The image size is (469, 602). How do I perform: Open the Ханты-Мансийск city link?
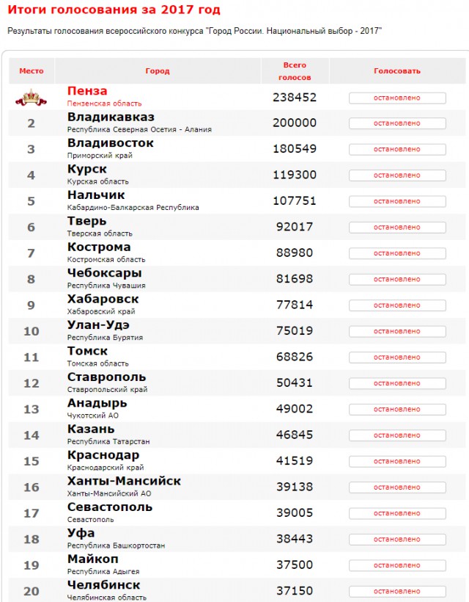tap(124, 481)
